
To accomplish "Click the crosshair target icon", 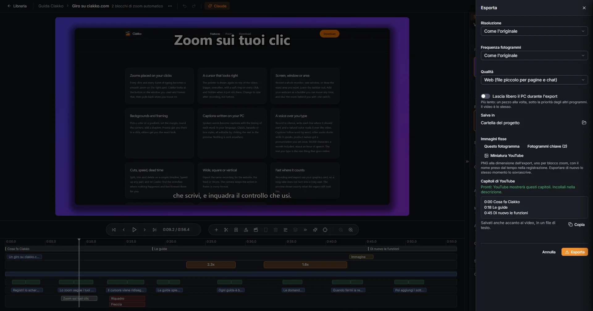I will [325, 230].
